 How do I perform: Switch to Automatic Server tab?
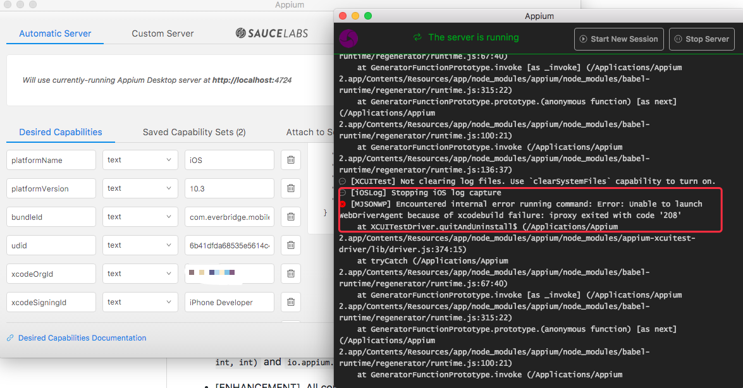[x=55, y=33]
